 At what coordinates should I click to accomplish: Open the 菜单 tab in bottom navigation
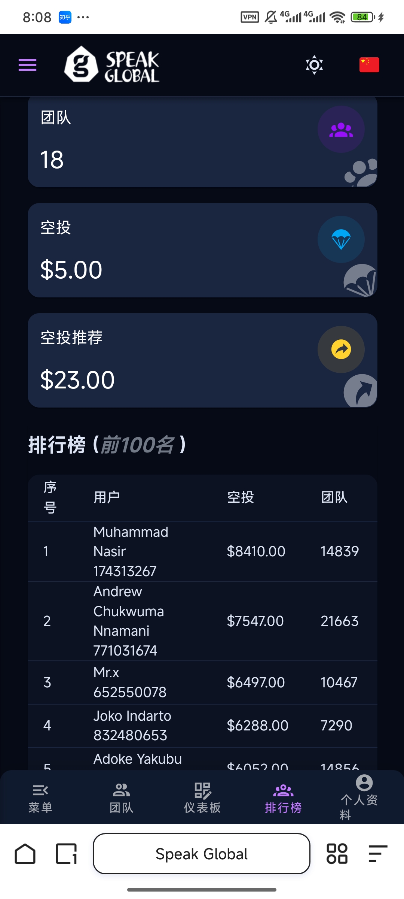coord(40,799)
